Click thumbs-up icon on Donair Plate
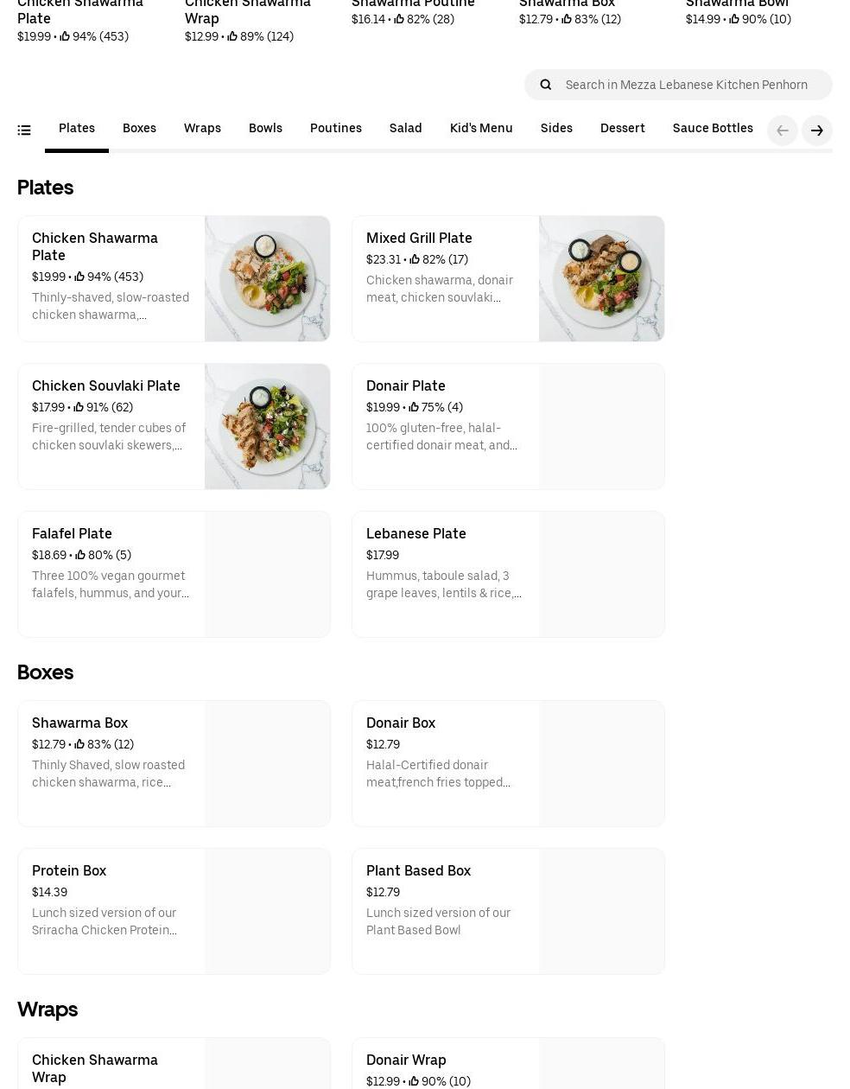 415,407
